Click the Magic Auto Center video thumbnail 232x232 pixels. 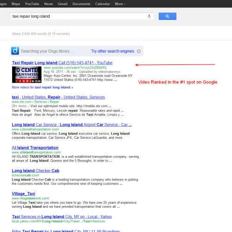[x=27, y=75]
